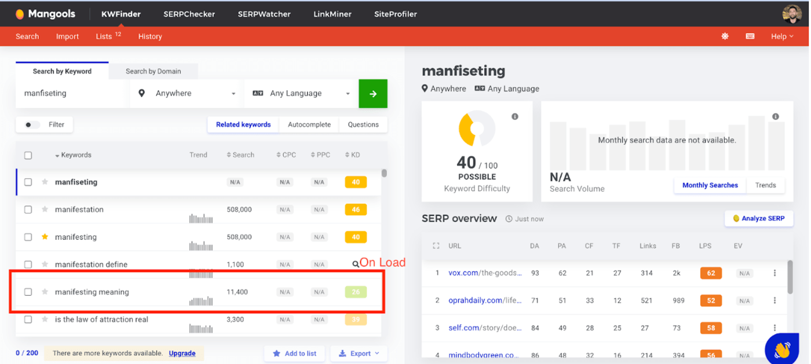The image size is (811, 364).
Task: Select the Autocomplete tab
Action: pos(309,124)
